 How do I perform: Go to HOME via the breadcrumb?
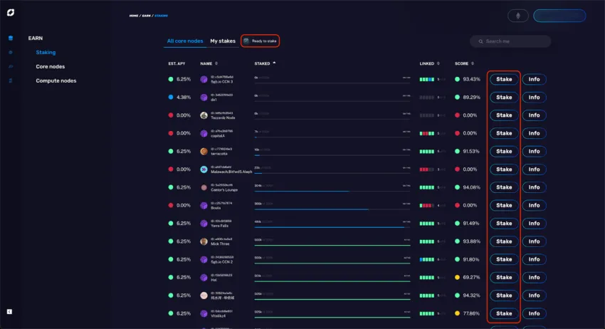coord(134,16)
